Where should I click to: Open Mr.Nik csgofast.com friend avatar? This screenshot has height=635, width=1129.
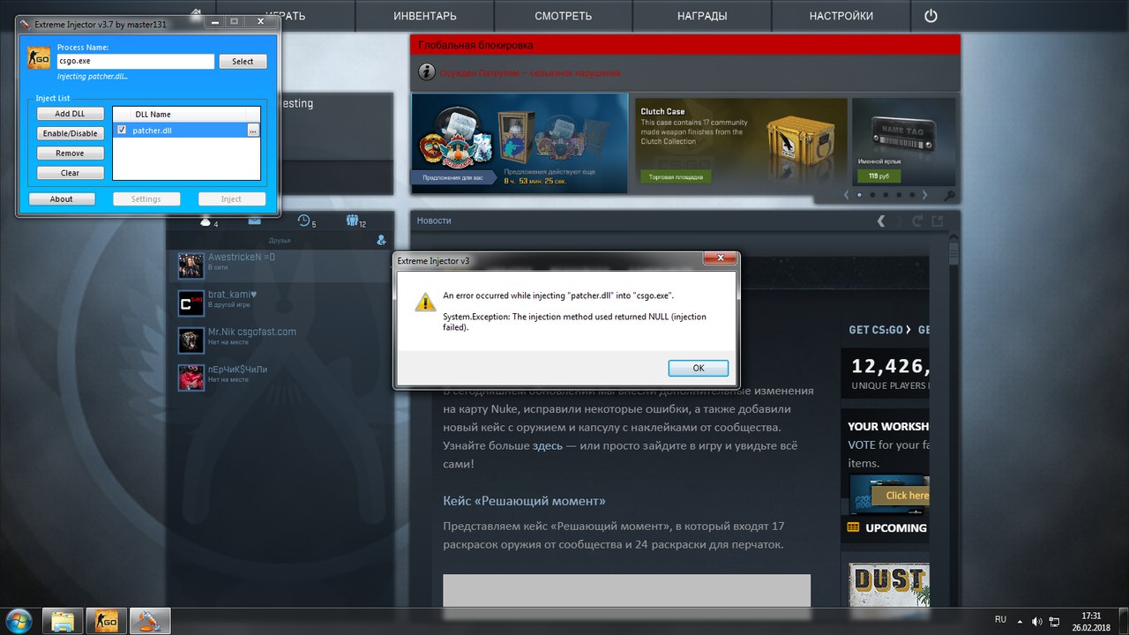191,340
